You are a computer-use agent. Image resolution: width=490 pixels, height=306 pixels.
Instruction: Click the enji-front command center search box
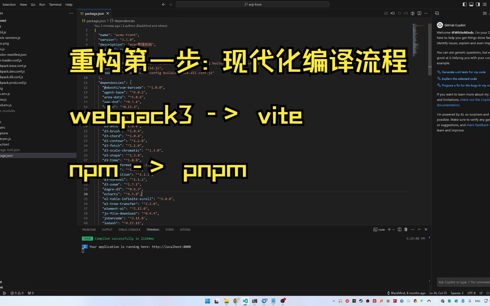(x=252, y=5)
